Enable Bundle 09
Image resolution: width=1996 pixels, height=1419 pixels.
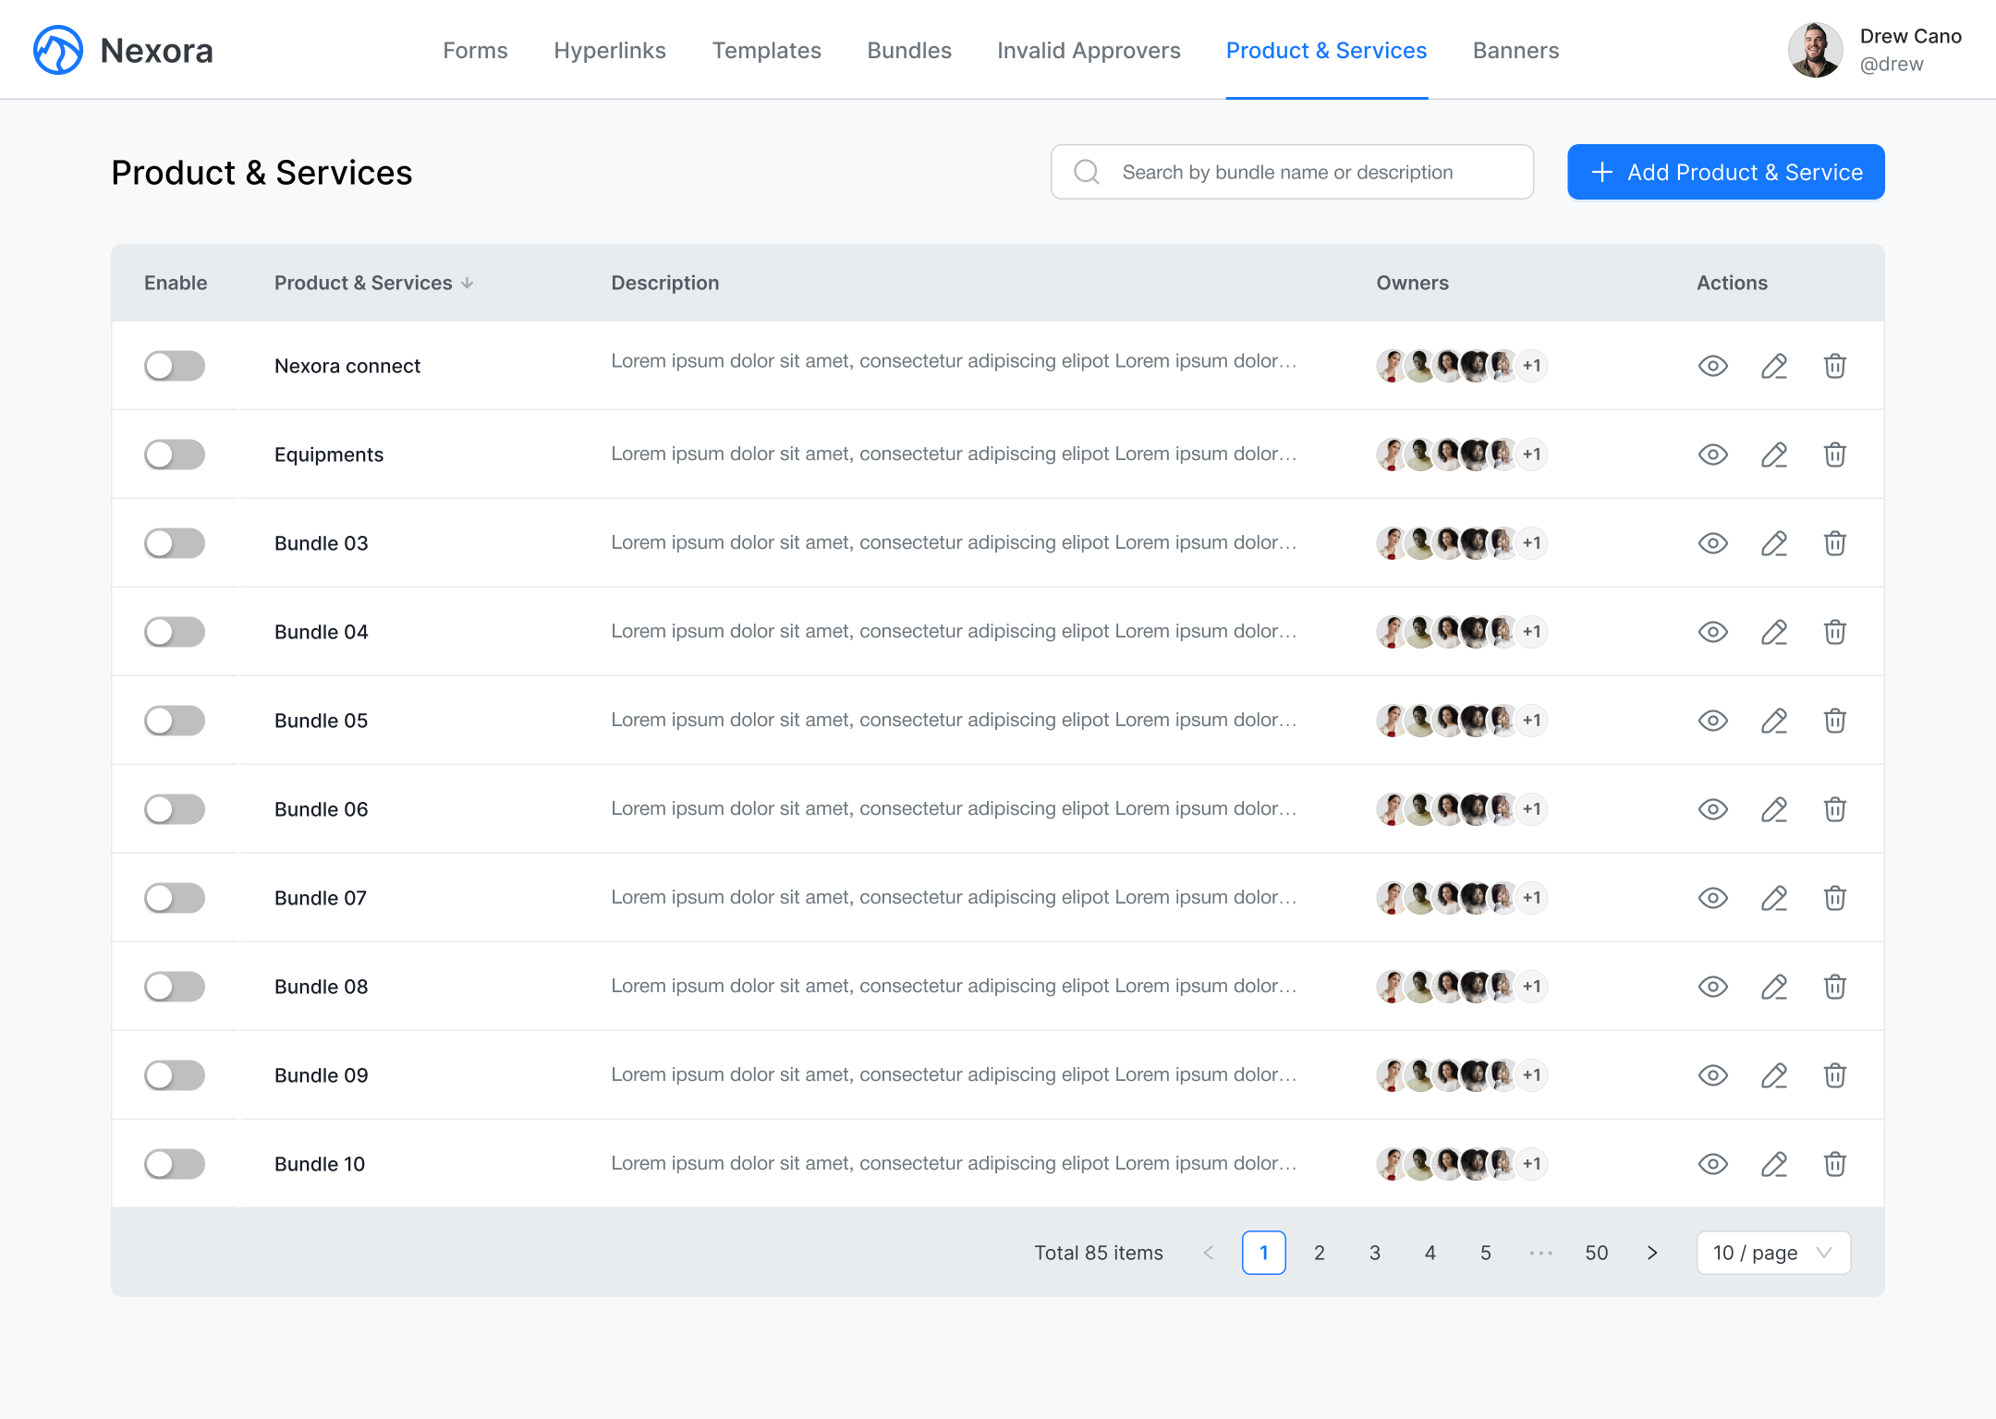(174, 1075)
